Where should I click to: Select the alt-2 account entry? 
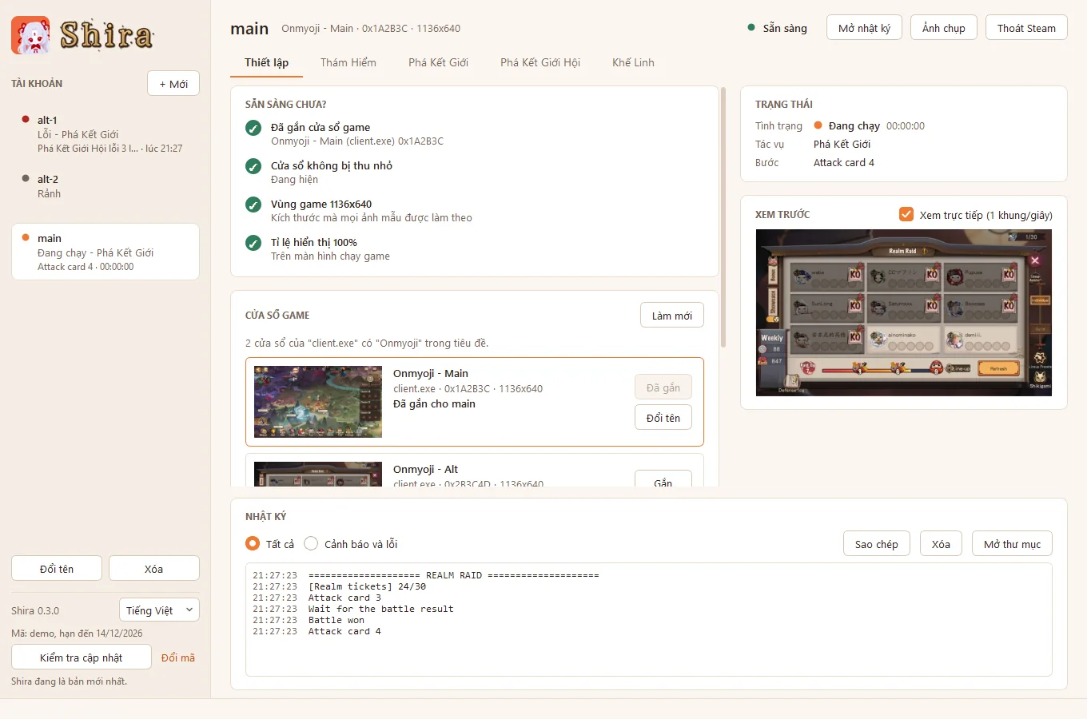pos(106,186)
